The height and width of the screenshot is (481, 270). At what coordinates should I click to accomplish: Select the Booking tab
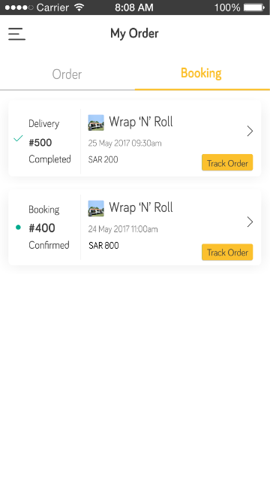[x=202, y=74]
